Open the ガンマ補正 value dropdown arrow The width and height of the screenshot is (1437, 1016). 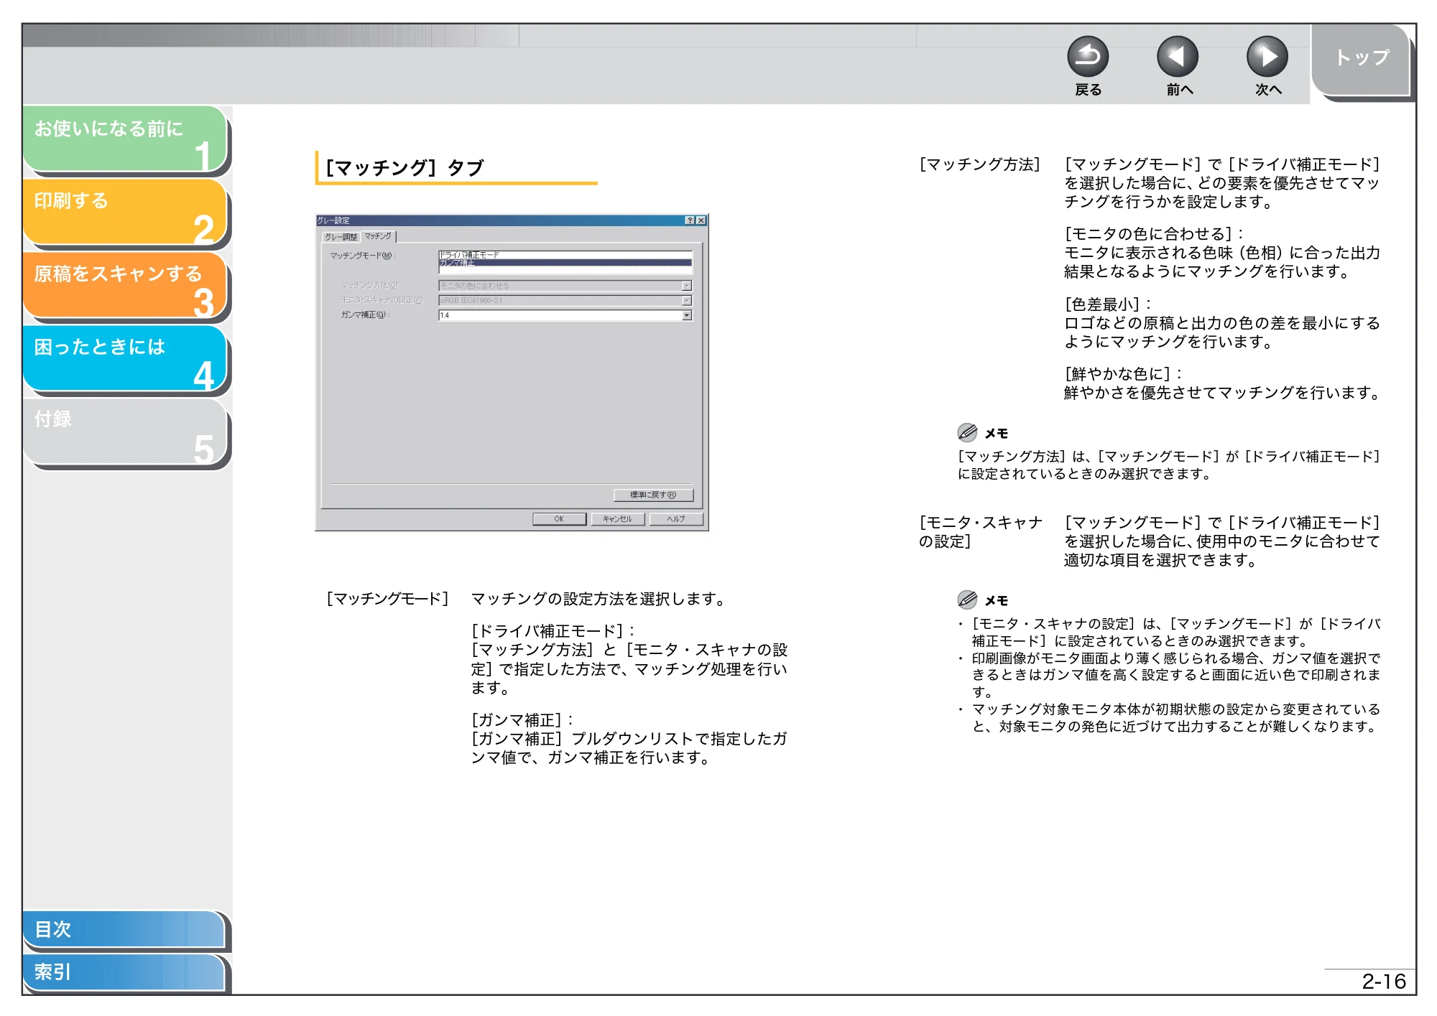[687, 315]
